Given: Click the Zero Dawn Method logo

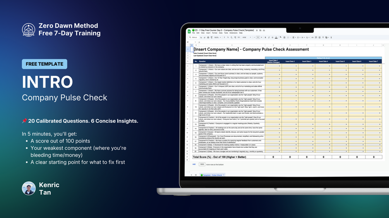Looking at the screenshot, I should pyautogui.click(x=28, y=30).
